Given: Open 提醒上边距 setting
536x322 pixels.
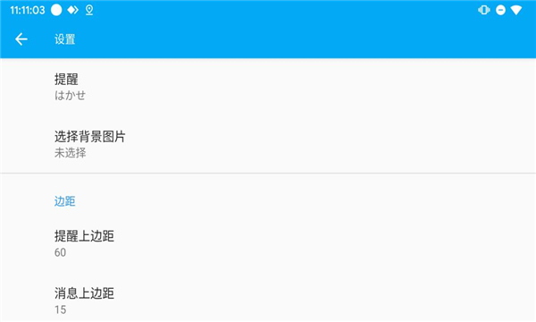Looking at the screenshot, I should [268, 243].
